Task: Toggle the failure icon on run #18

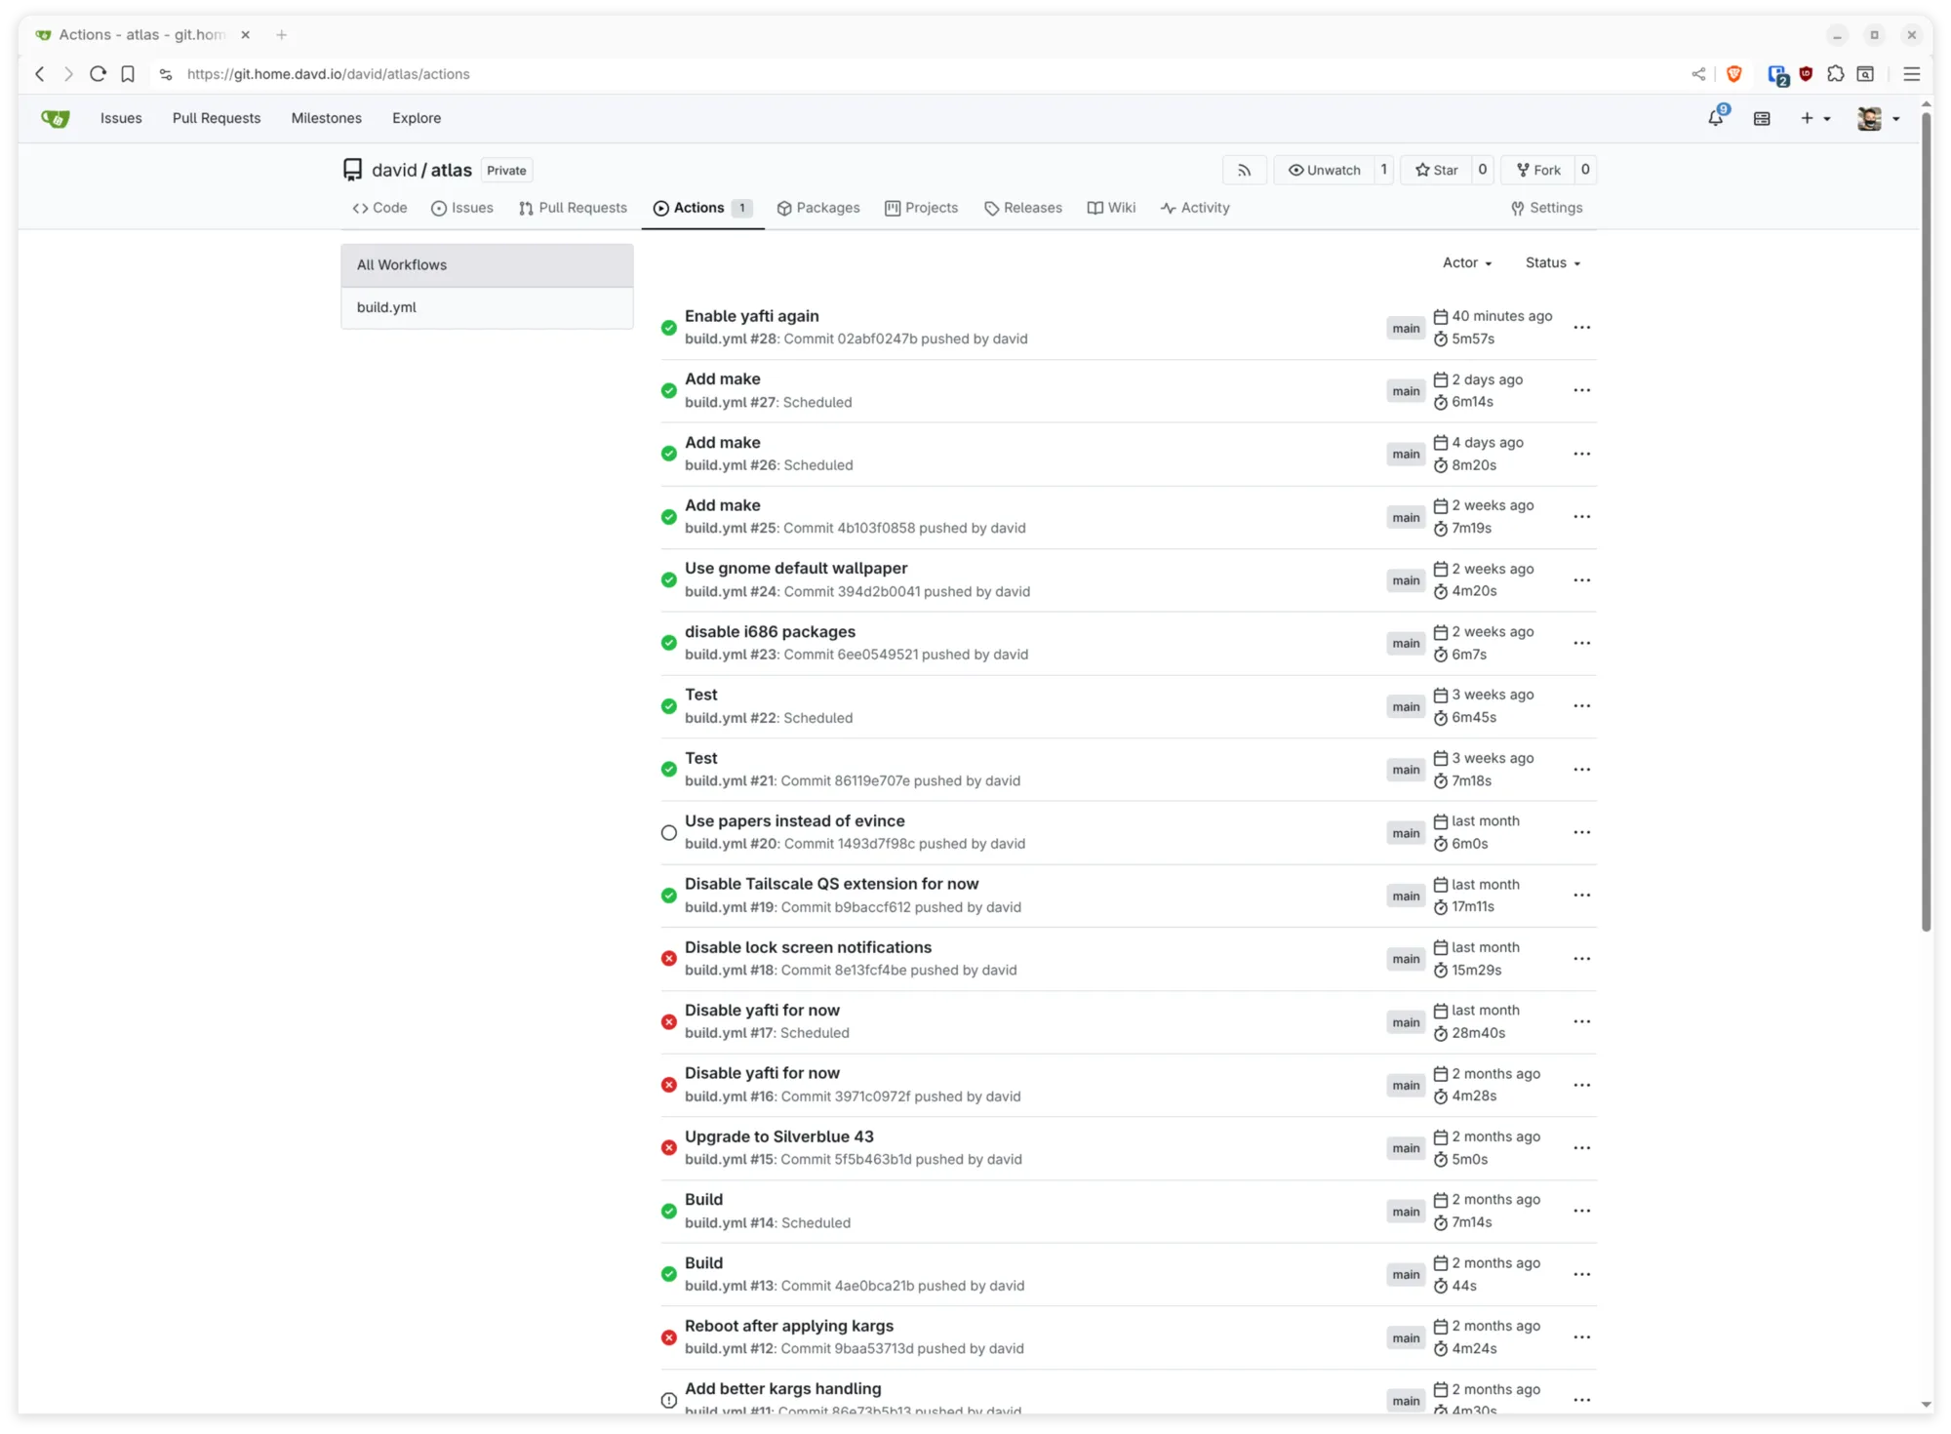Action: point(668,959)
